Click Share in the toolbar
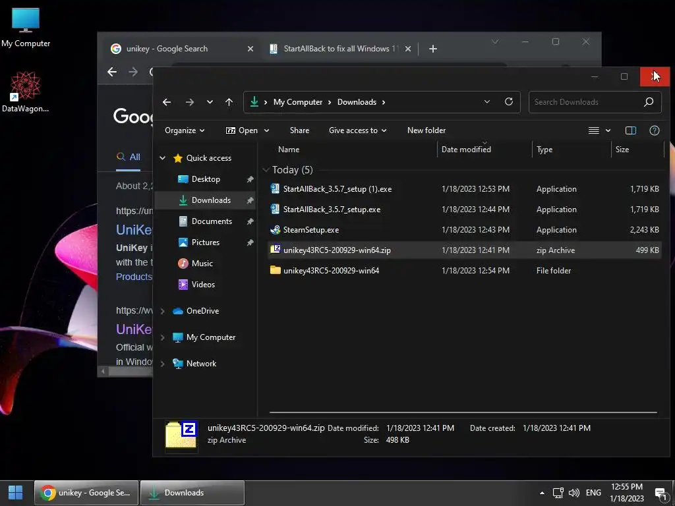The image size is (675, 506). pos(300,130)
